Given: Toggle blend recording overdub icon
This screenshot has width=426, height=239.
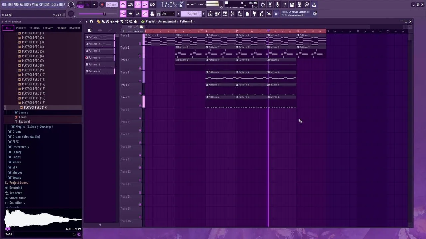Looking at the screenshot, I should click(145, 5).
